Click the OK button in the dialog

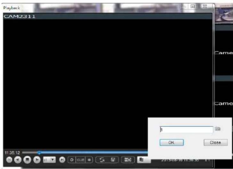tap(172, 142)
